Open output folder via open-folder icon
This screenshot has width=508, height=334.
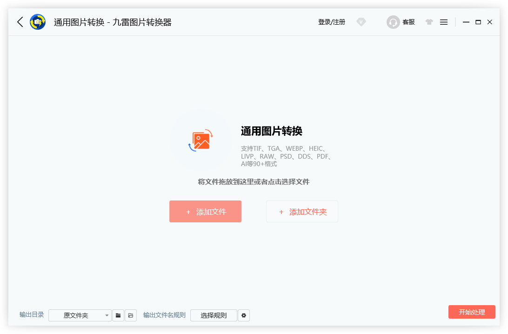131,315
